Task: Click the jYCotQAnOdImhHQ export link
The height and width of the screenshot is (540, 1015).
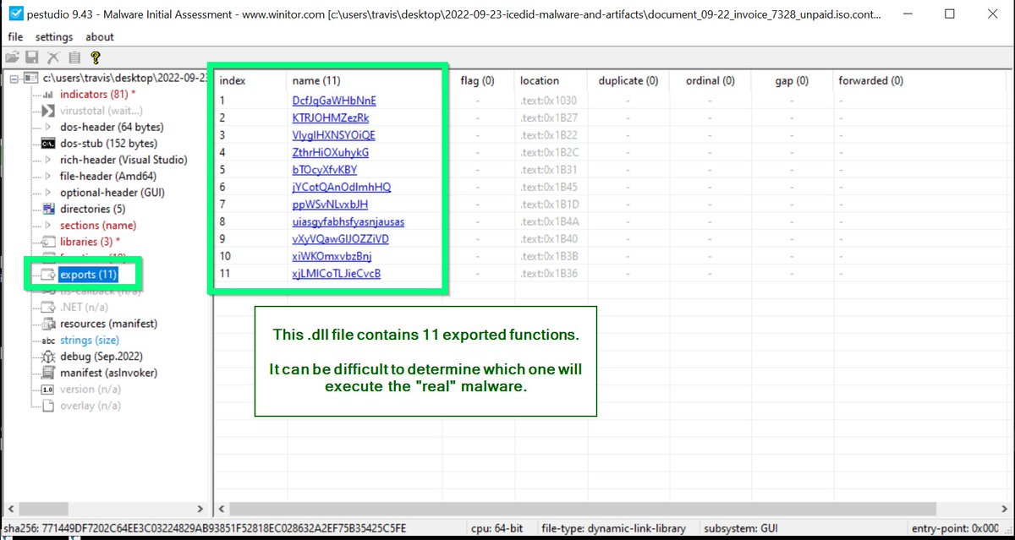Action: click(x=342, y=187)
